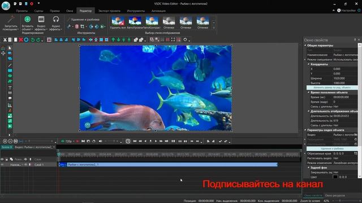The image size is (362, 203).
Task: Click the Удаление и разбивка tool
Action: coord(83,20)
